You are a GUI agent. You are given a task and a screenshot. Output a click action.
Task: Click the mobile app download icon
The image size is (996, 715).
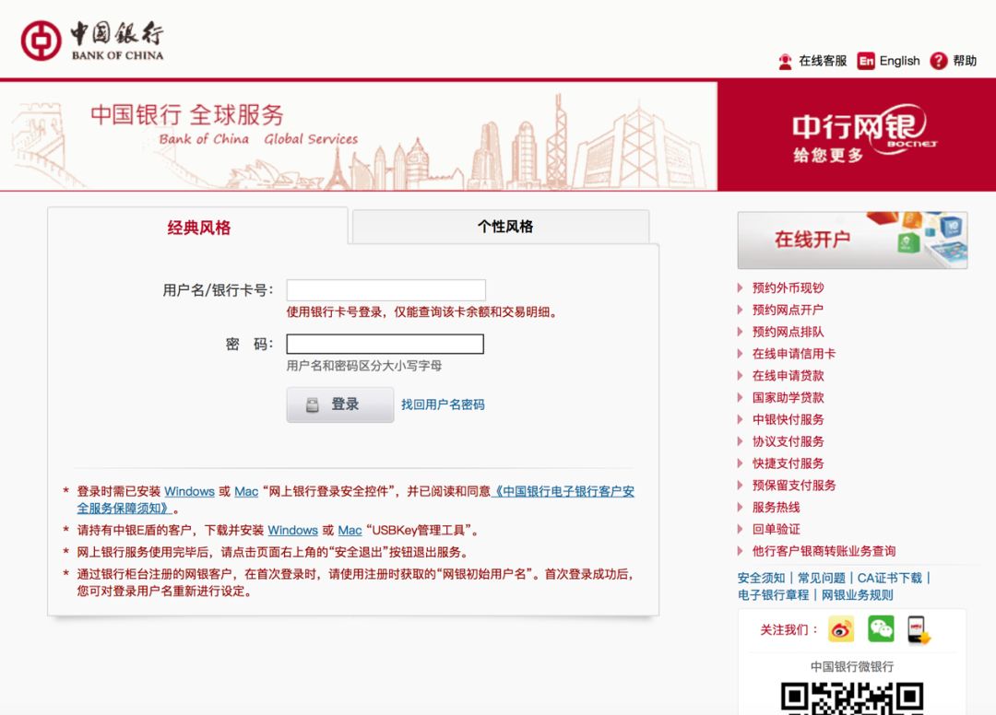[917, 628]
